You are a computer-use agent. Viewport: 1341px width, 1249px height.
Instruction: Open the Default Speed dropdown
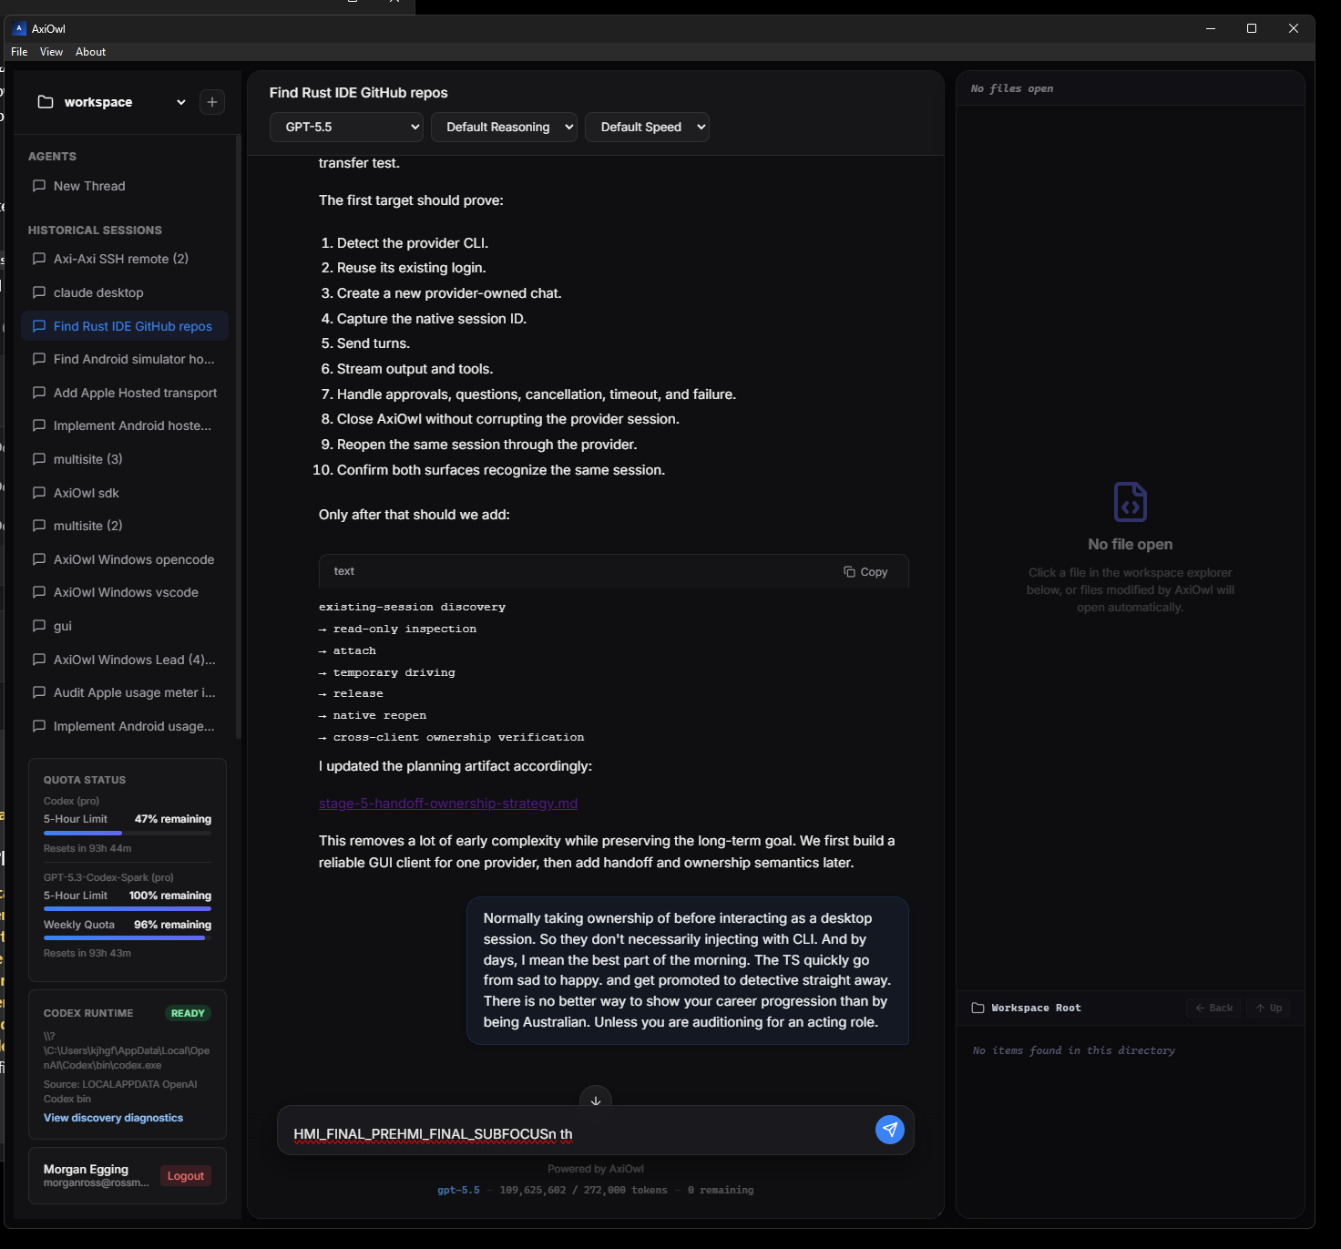[647, 127]
